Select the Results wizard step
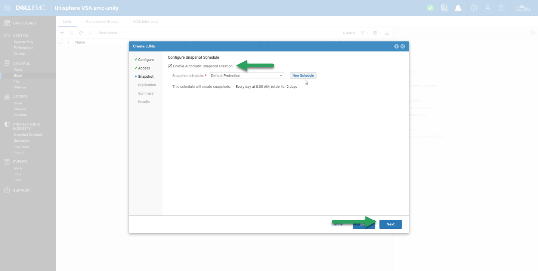The width and height of the screenshot is (538, 271). click(144, 102)
